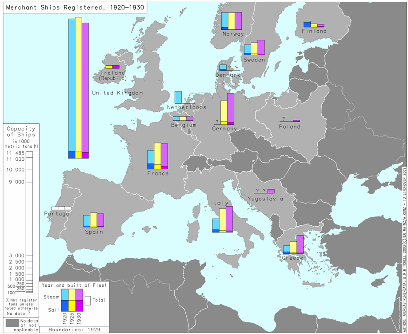Click the Spain bar chart

[93, 220]
